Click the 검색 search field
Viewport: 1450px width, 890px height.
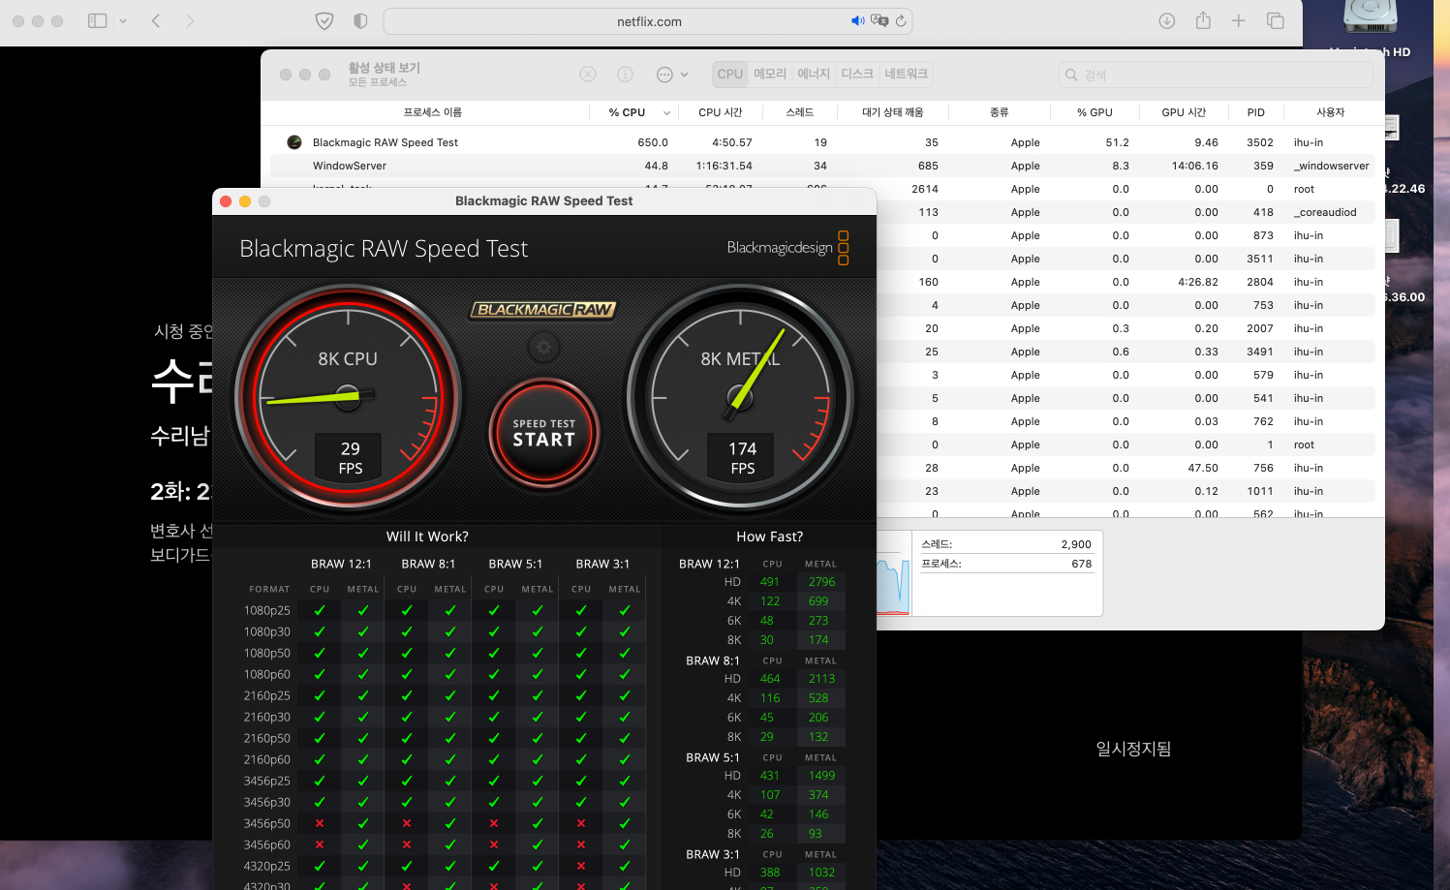pos(1216,75)
